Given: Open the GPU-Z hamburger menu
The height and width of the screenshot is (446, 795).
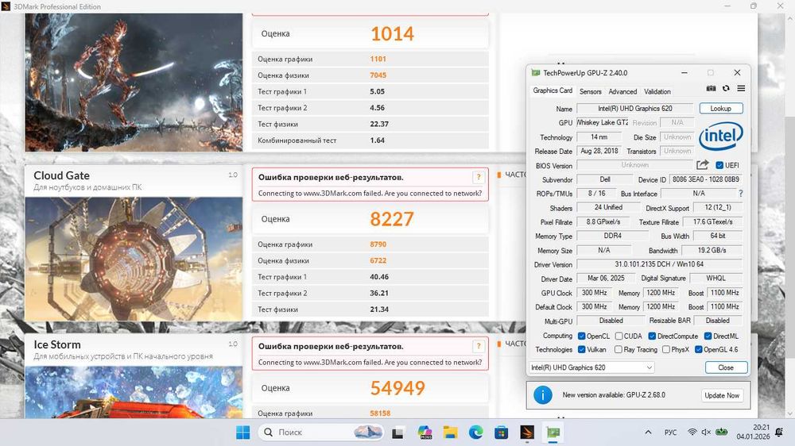Looking at the screenshot, I should click(741, 88).
